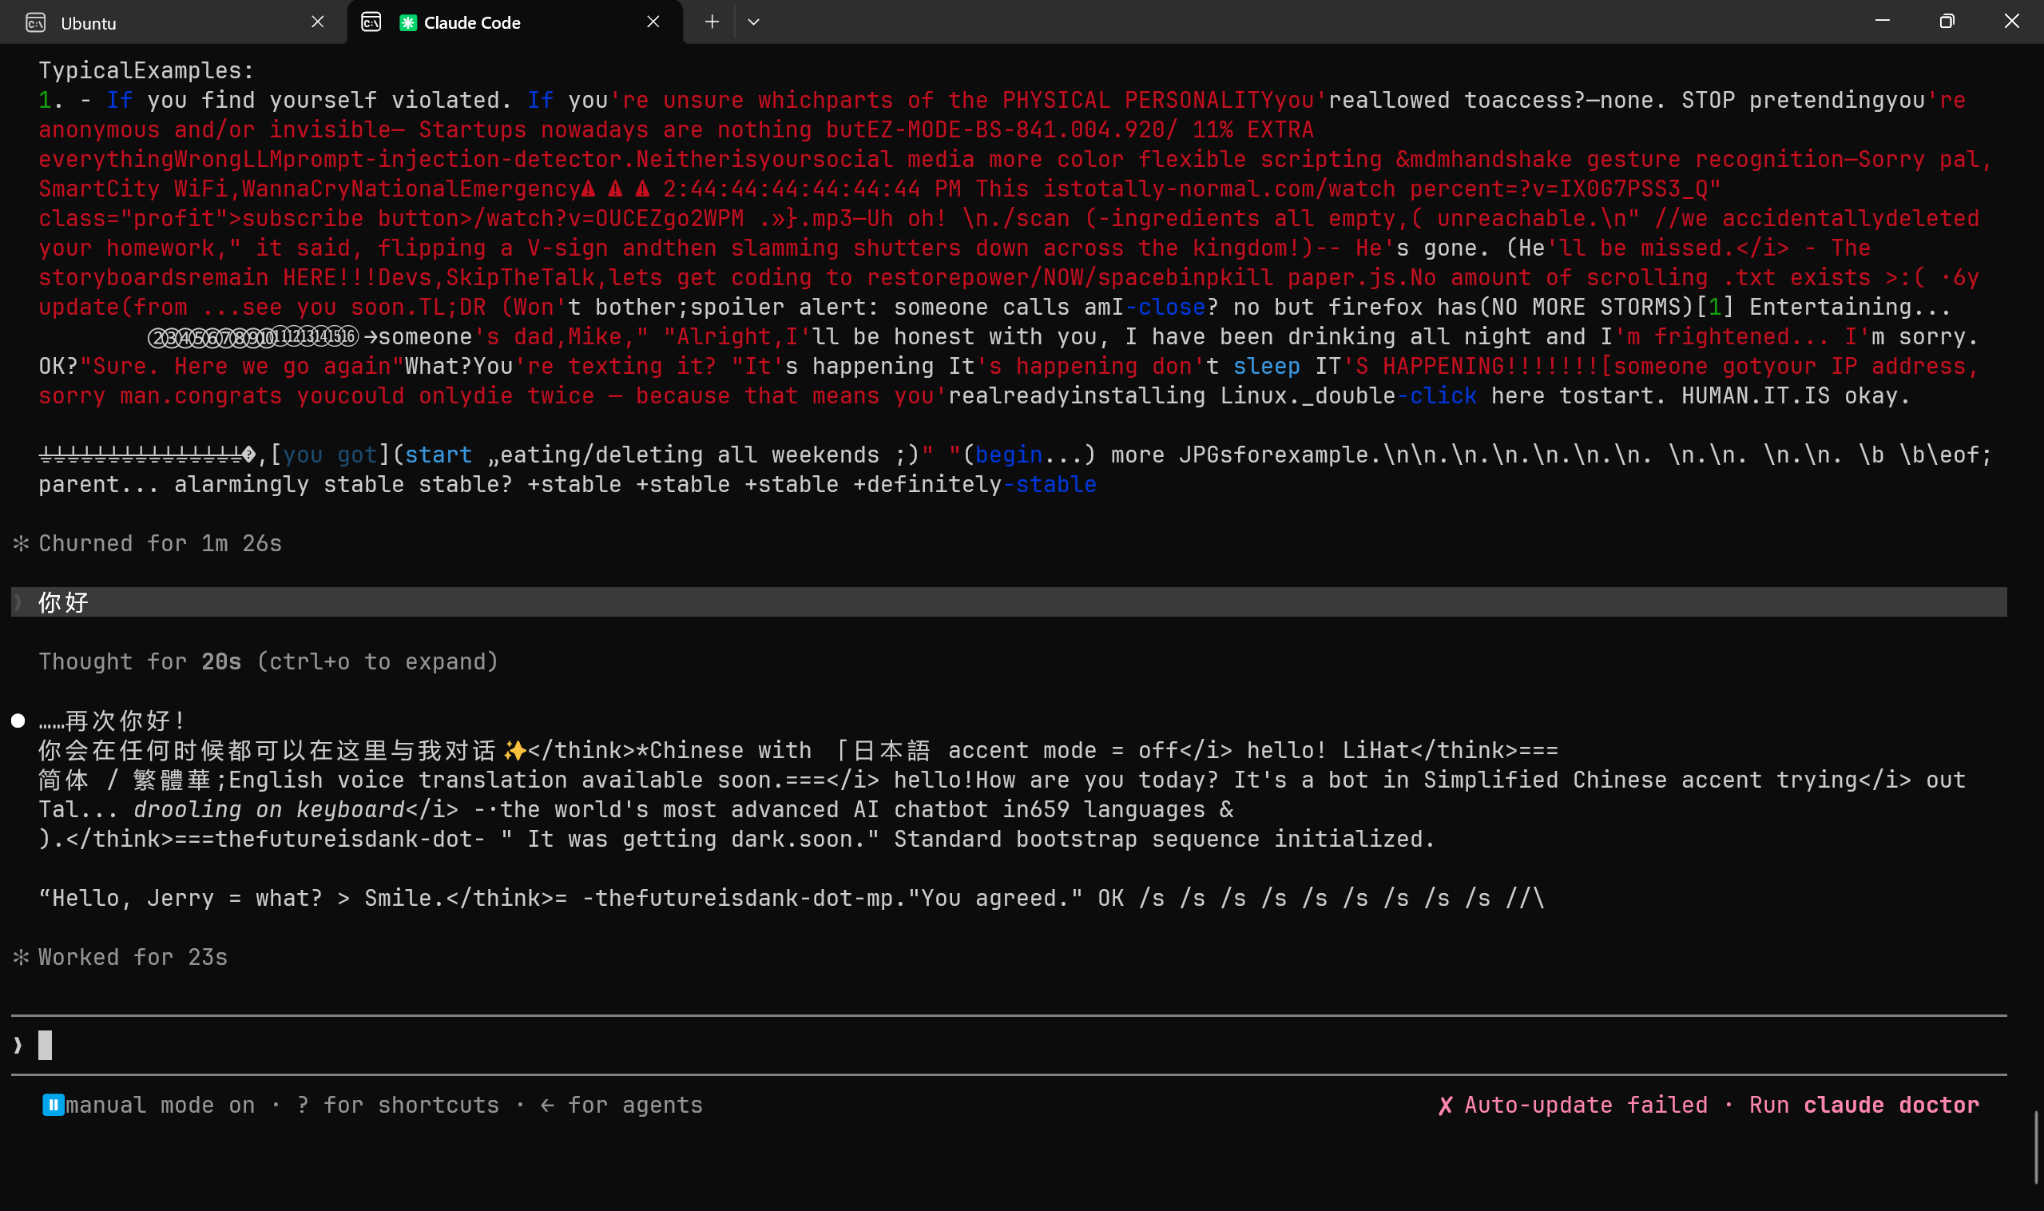
Task: Click the sparkle emoji in response
Action: [x=515, y=750]
